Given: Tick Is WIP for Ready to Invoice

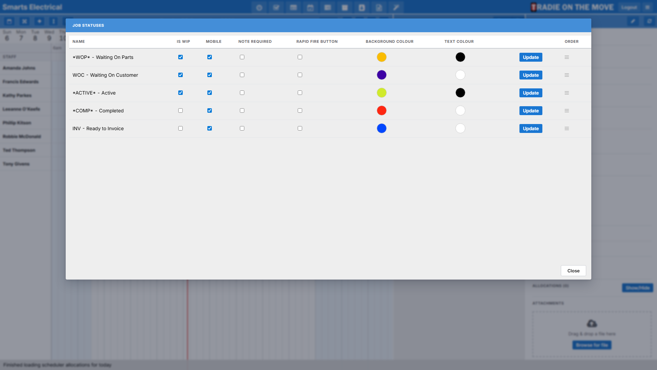Looking at the screenshot, I should tap(180, 128).
